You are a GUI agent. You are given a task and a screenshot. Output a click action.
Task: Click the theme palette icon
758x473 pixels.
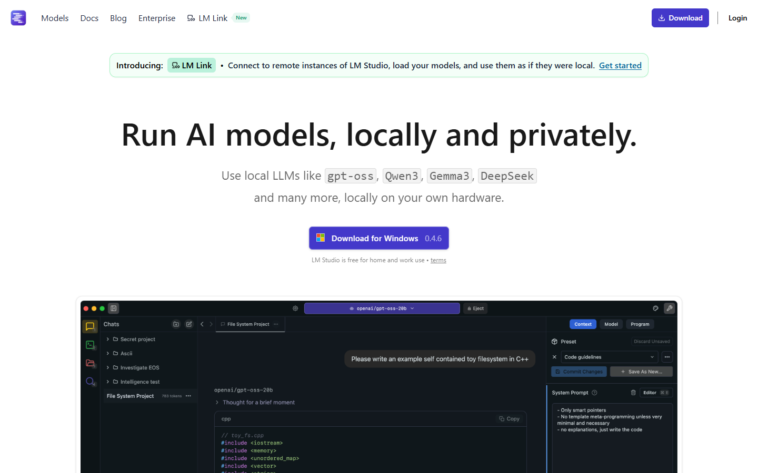(x=655, y=309)
